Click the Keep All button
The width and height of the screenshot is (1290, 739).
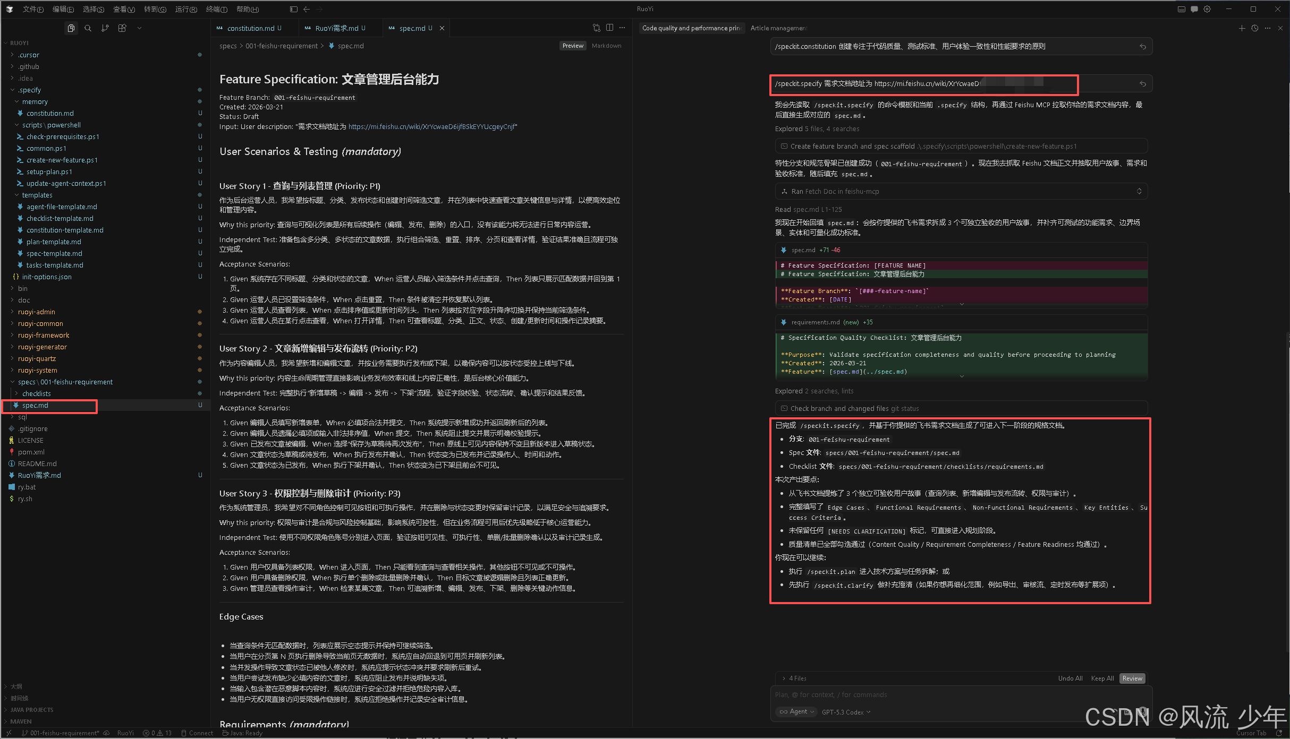pyautogui.click(x=1102, y=678)
